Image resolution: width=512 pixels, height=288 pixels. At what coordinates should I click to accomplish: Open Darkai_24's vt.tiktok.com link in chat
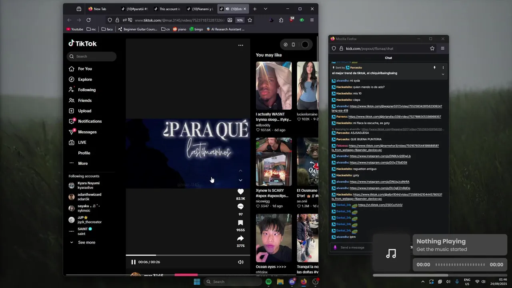[x=380, y=205]
